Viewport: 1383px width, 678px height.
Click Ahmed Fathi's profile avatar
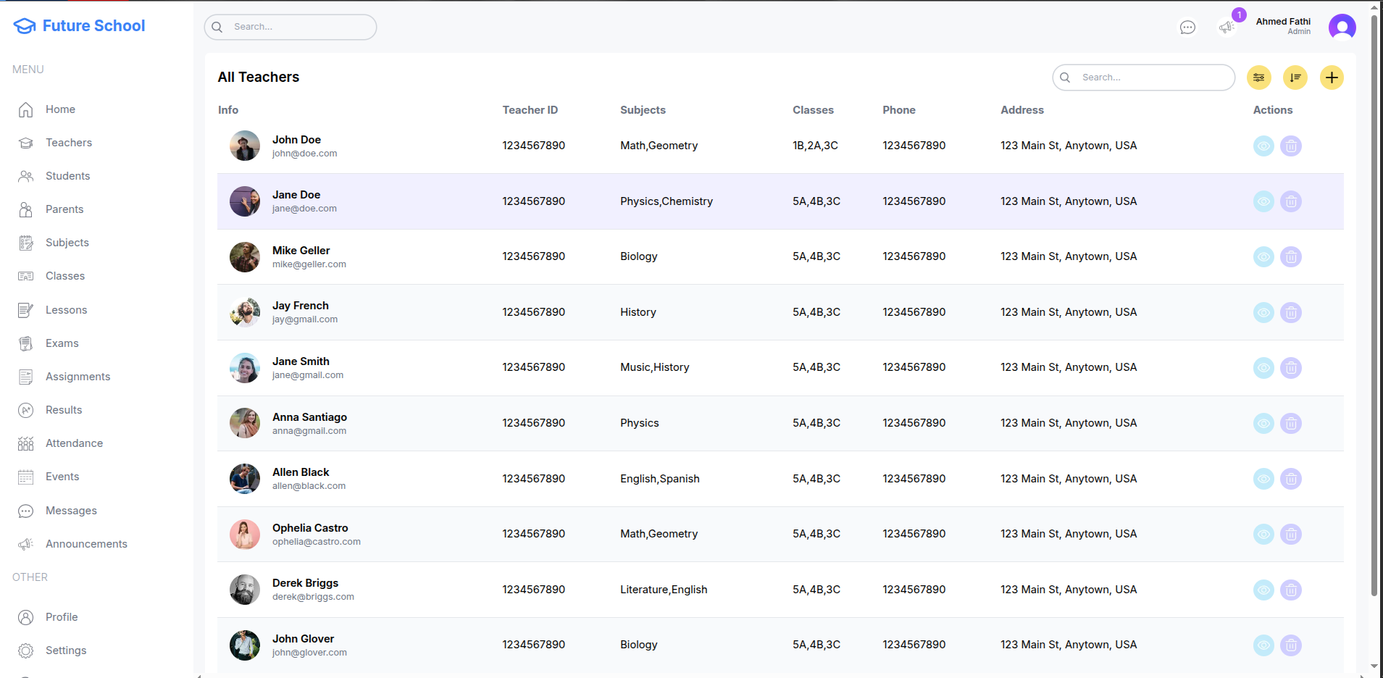tap(1342, 28)
